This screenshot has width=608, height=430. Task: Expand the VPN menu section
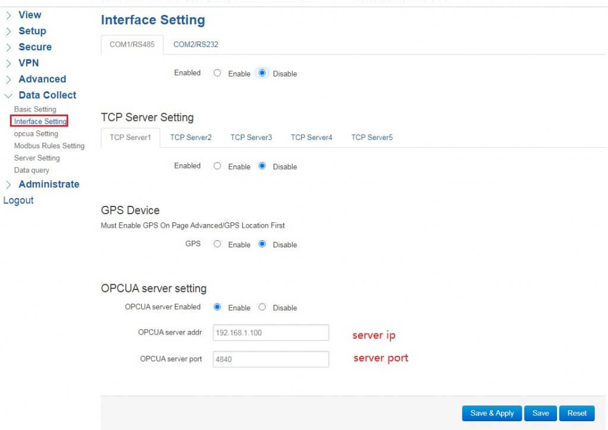coord(30,63)
